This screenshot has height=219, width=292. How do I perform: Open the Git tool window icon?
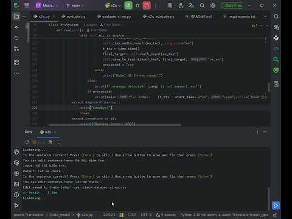tap(16, 206)
